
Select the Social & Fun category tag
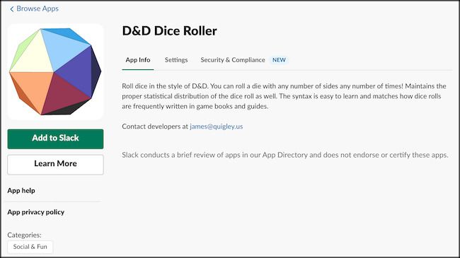pyautogui.click(x=30, y=247)
